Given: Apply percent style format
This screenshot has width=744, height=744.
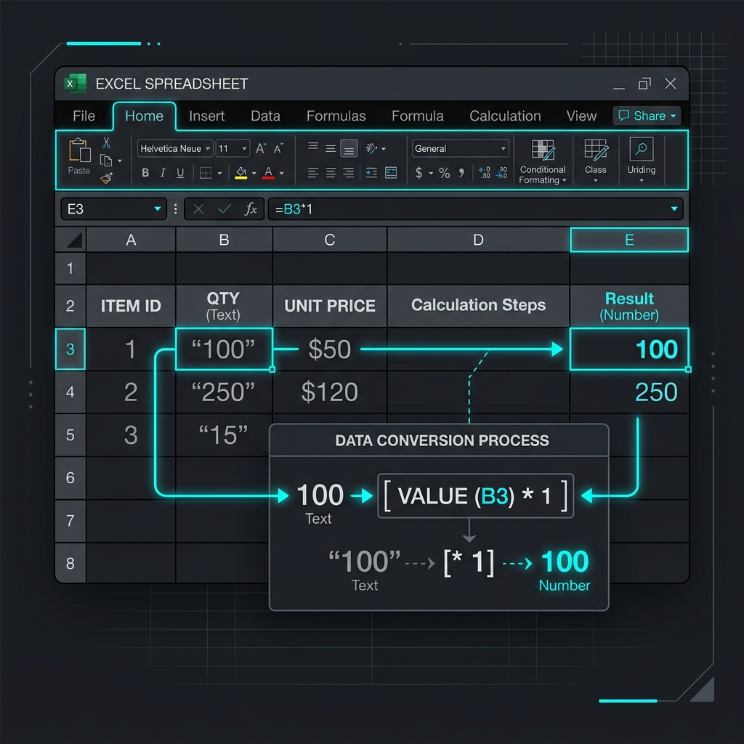Looking at the screenshot, I should click(444, 173).
